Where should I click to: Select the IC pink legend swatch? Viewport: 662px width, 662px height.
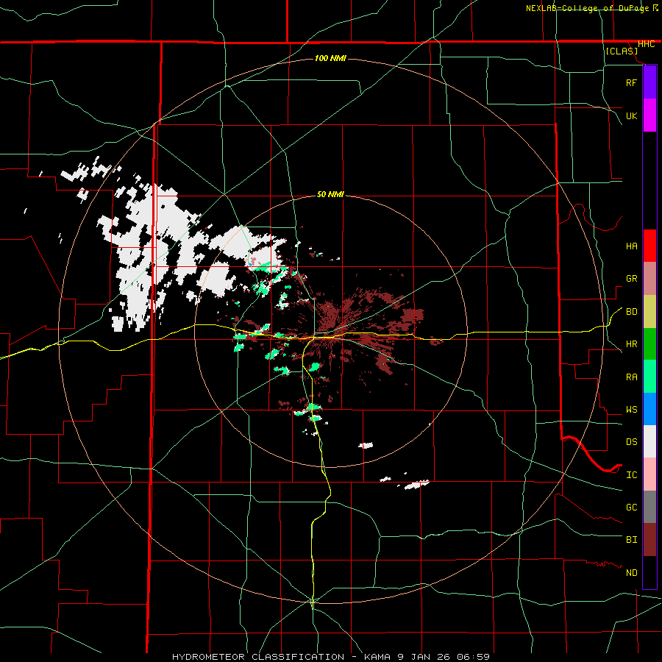pyautogui.click(x=649, y=474)
